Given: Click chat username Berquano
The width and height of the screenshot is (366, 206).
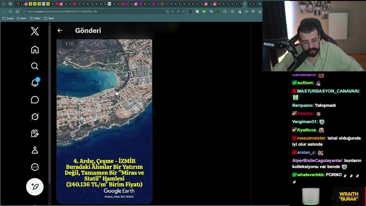Looking at the screenshot, I should point(303,105).
